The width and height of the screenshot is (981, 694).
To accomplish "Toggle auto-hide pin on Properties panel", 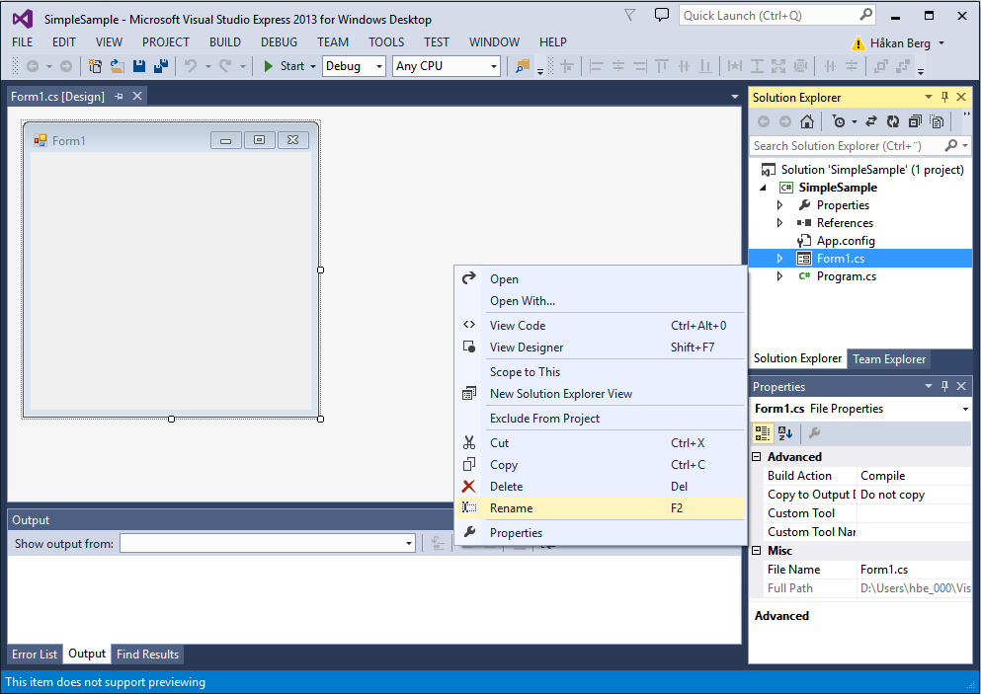I will click(944, 386).
